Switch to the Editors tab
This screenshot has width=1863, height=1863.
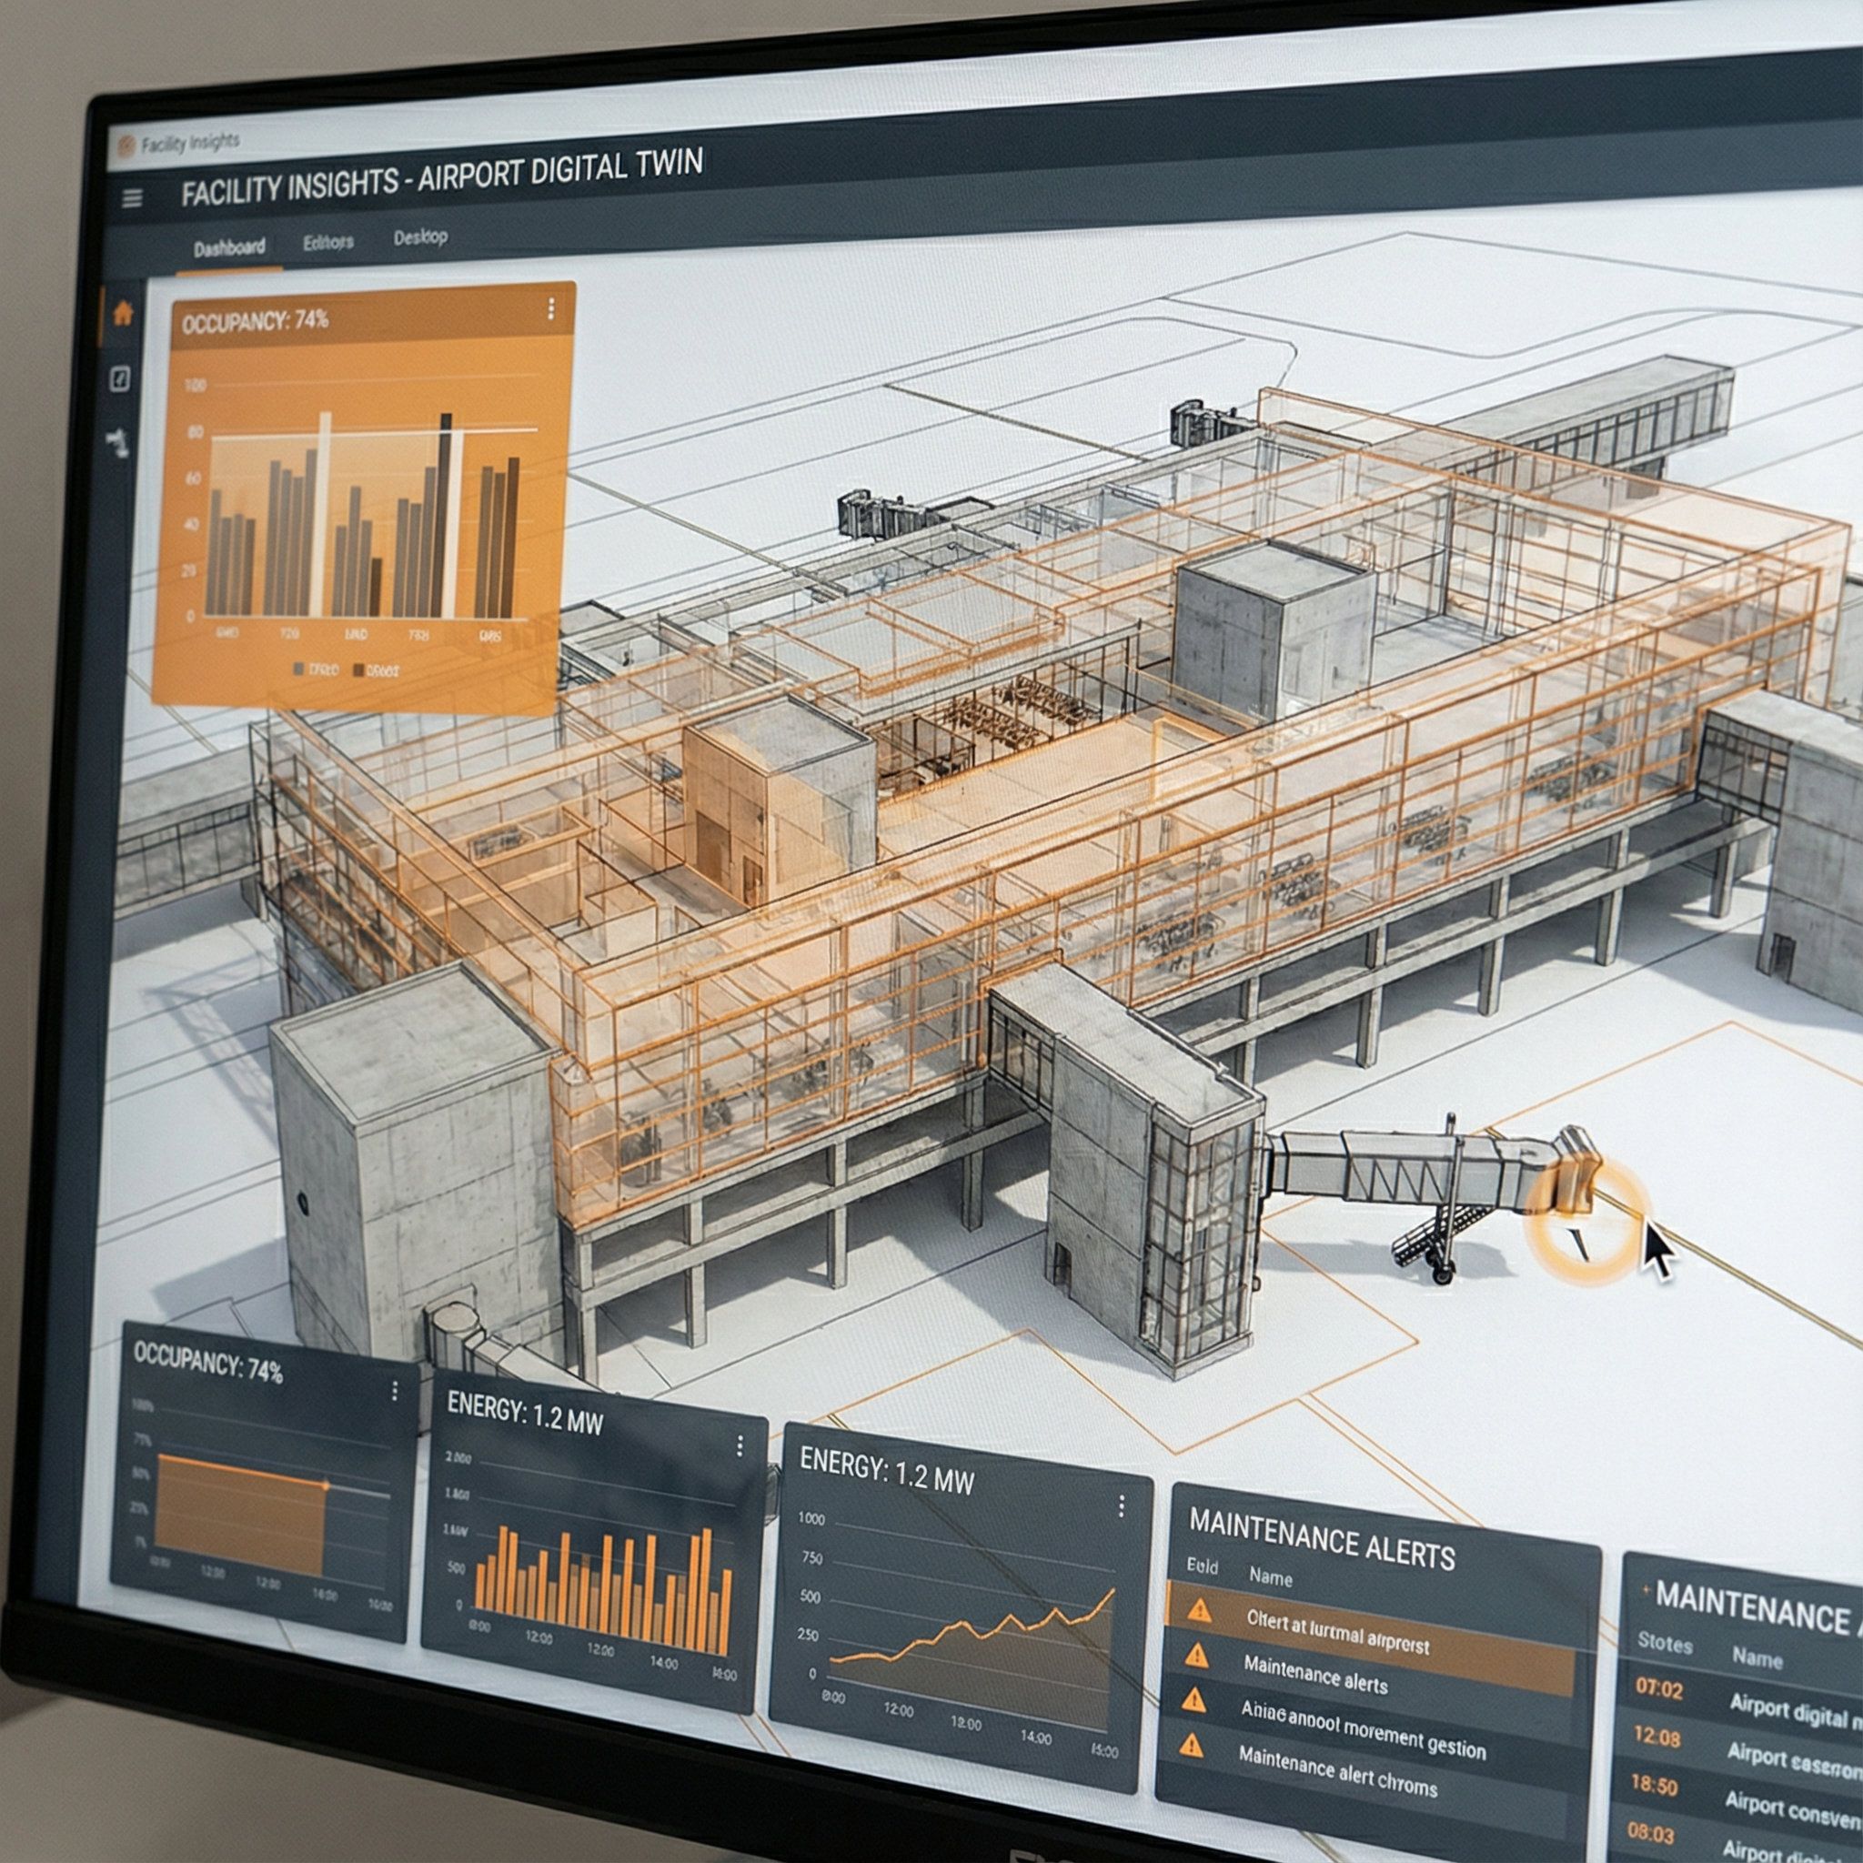[327, 242]
